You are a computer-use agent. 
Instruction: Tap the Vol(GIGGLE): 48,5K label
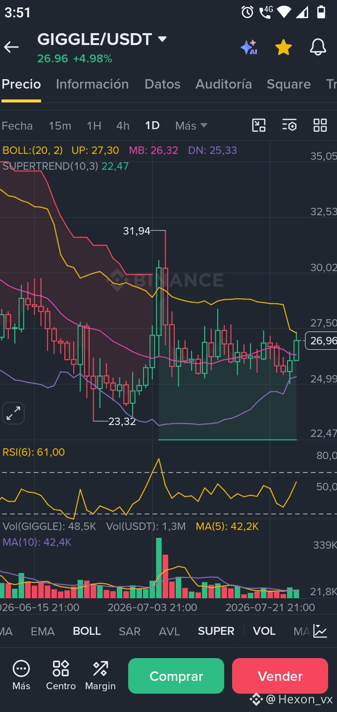49,526
